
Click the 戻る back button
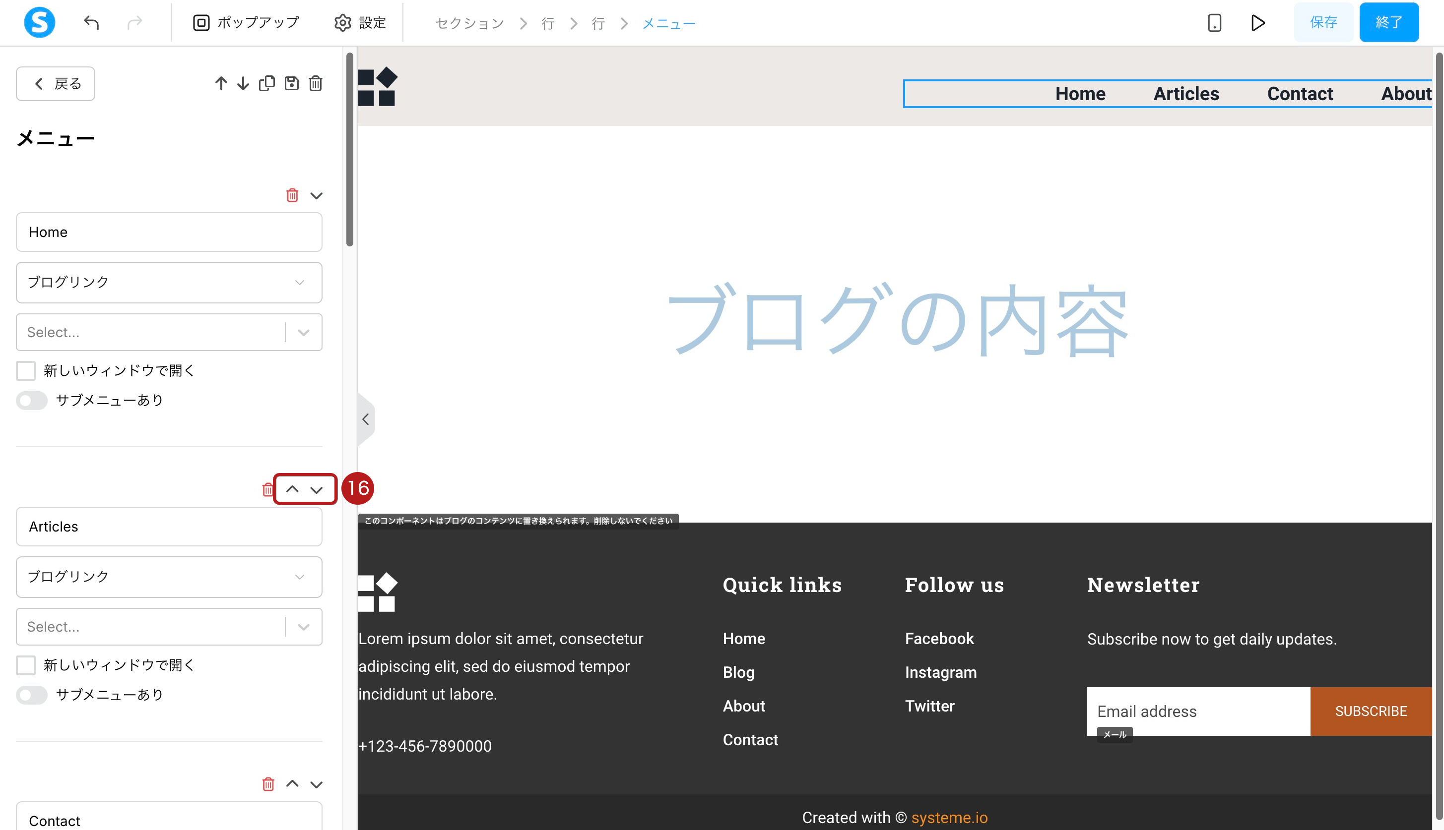click(56, 84)
